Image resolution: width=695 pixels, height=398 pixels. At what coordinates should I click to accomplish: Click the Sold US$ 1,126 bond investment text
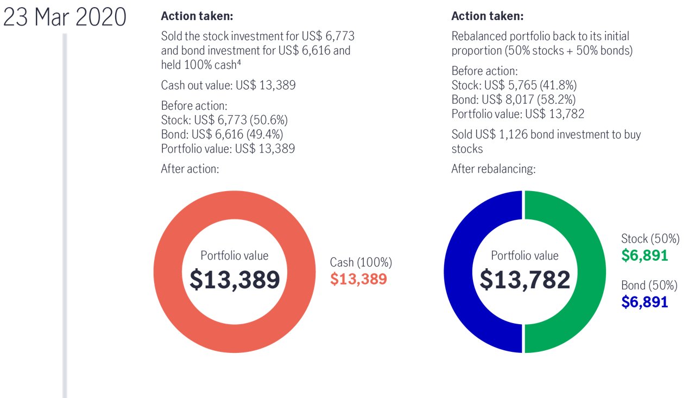(546, 134)
